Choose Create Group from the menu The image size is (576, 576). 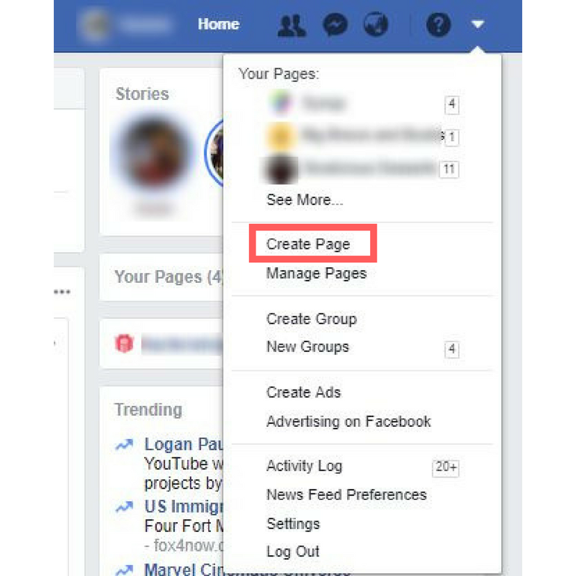point(312,319)
